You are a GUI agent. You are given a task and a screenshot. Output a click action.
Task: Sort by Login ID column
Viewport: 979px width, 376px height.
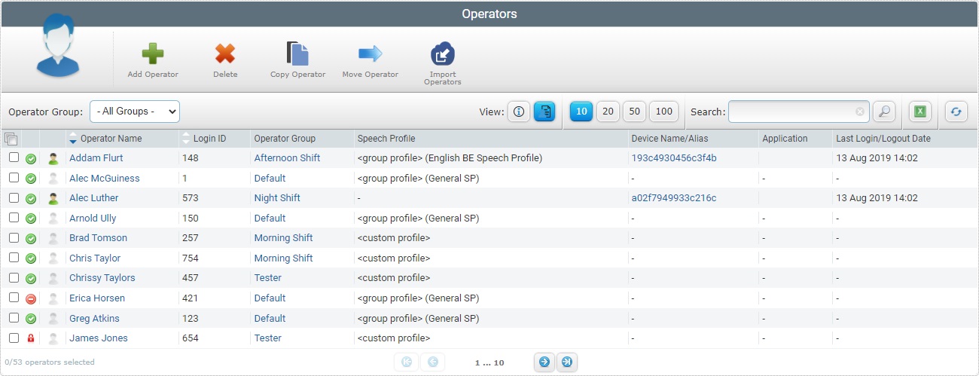pyautogui.click(x=209, y=139)
